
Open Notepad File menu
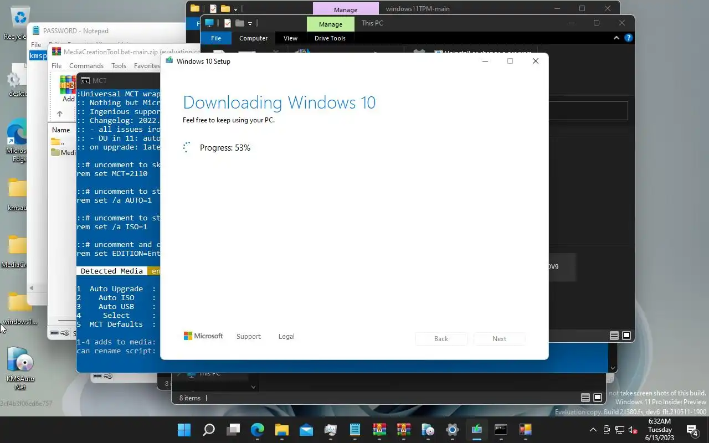pyautogui.click(x=36, y=44)
